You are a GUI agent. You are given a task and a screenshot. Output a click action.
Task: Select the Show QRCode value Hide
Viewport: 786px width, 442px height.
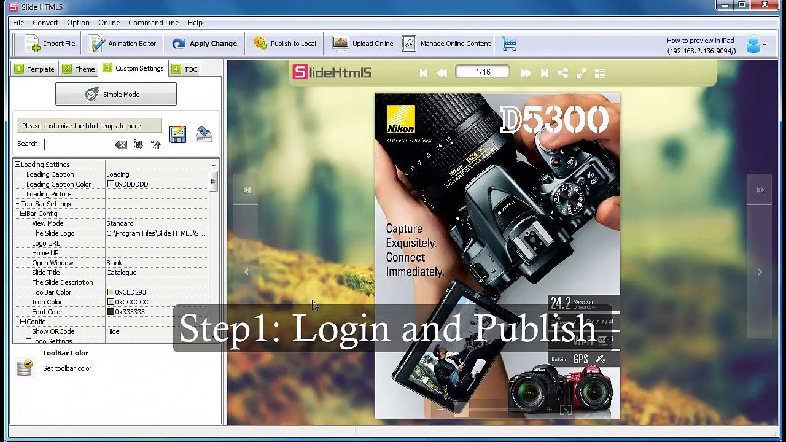click(113, 331)
